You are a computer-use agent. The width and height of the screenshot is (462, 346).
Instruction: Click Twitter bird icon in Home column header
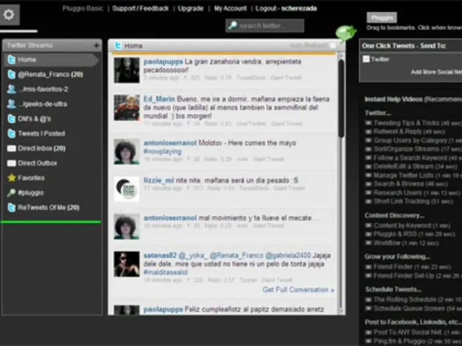coord(118,46)
